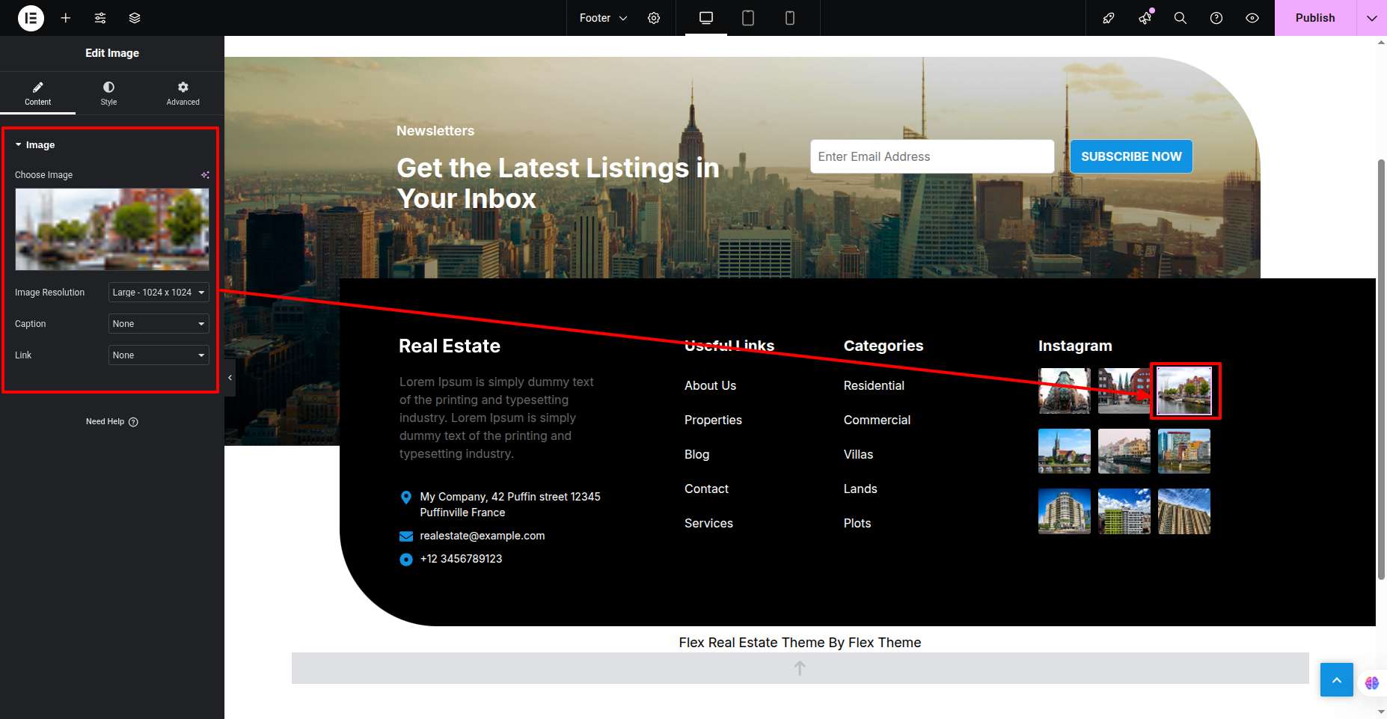The image size is (1387, 719).
Task: Open the Image Resolution dropdown
Action: pyautogui.click(x=159, y=293)
